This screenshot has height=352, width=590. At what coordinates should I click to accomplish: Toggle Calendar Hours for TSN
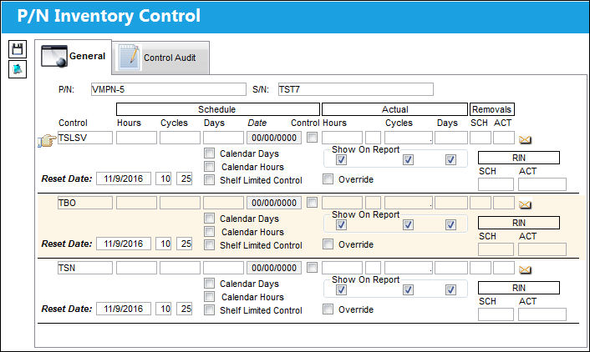[209, 296]
